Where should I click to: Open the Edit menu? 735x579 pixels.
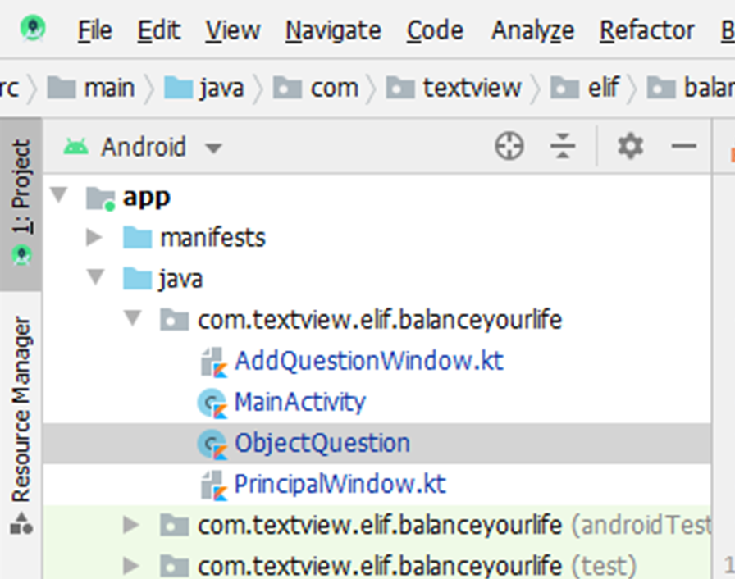pos(159,31)
